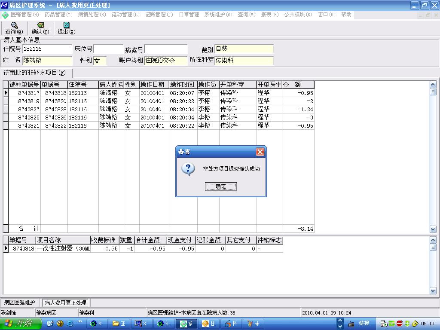
Task: Switch to the 病人费用更正处理 bottom tab
Action: click(65, 303)
